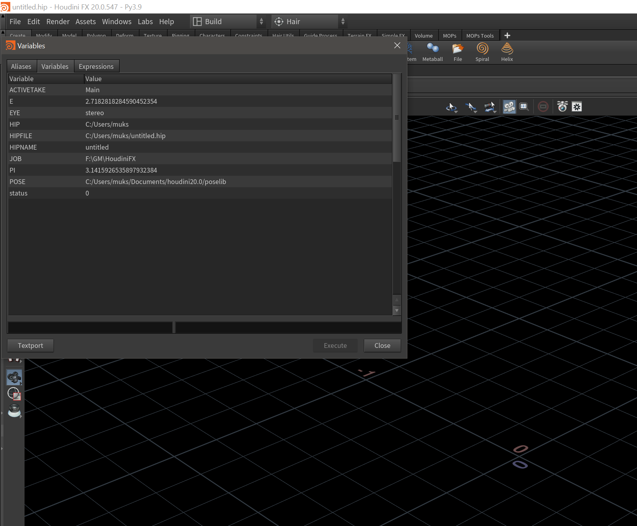The width and height of the screenshot is (637, 526).
Task: Expand the lens tool flyout arrow
Action: [21, 416]
